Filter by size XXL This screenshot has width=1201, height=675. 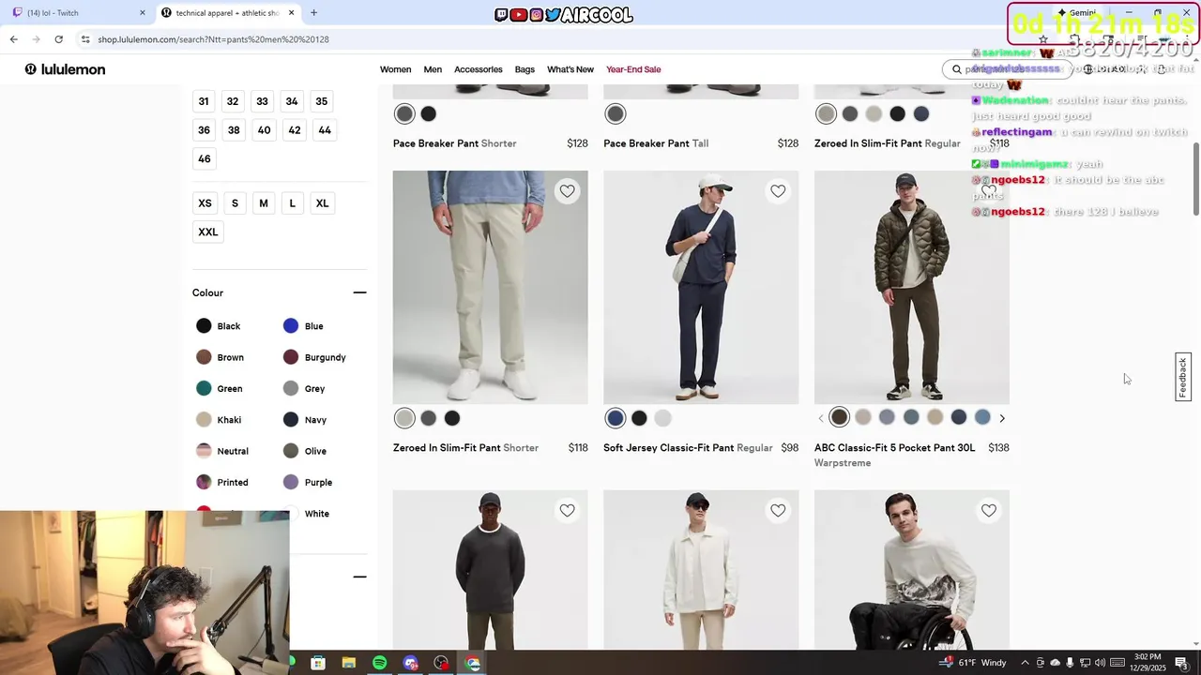(x=208, y=232)
